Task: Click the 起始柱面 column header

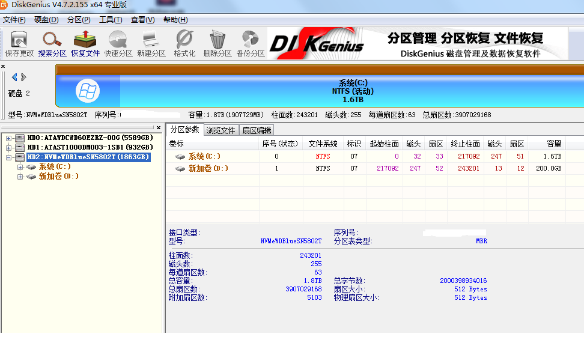Action: (x=385, y=144)
